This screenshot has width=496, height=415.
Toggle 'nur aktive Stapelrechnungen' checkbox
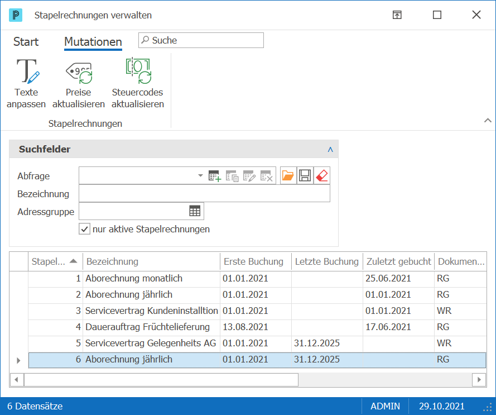(x=84, y=229)
